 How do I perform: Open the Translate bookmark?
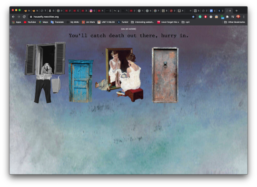[x=57, y=22]
